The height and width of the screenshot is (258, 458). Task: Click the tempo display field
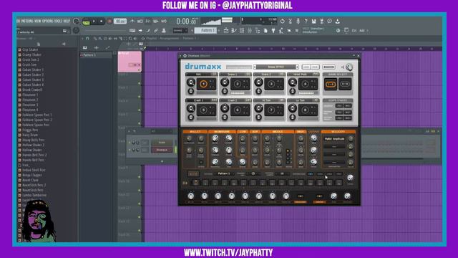pos(120,21)
